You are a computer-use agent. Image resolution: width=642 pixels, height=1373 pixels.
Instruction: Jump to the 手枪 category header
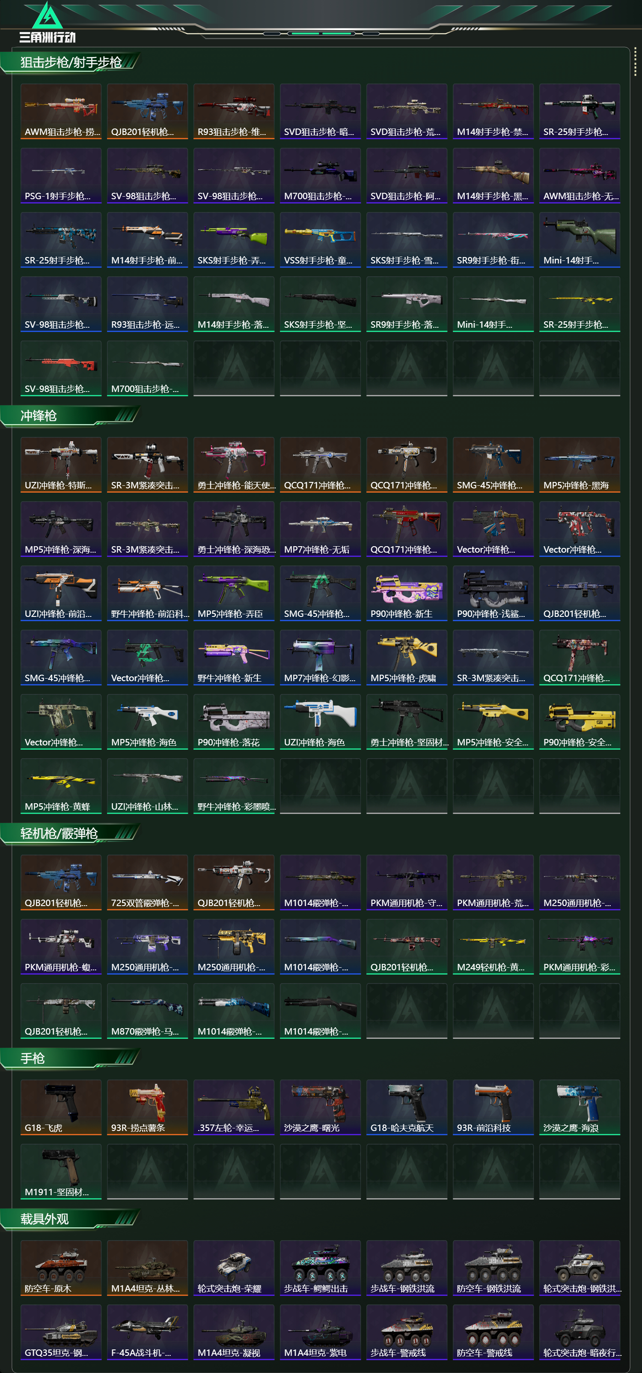[70, 1058]
